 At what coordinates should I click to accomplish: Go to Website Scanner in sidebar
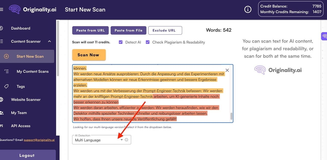click(x=26, y=100)
